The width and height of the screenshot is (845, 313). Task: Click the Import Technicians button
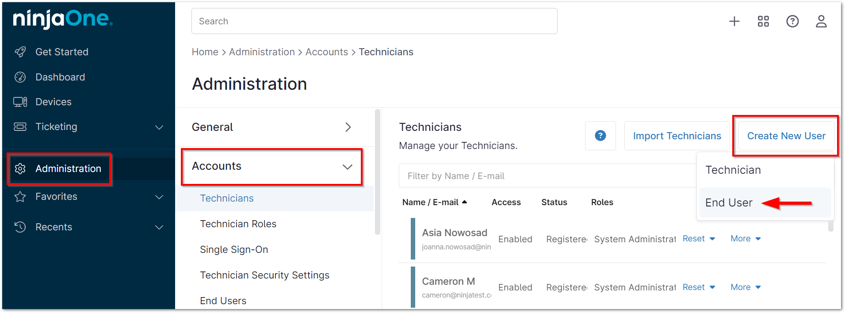pyautogui.click(x=677, y=136)
